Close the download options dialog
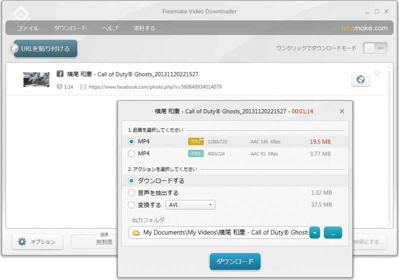This screenshot has width=399, height=280. [x=342, y=111]
